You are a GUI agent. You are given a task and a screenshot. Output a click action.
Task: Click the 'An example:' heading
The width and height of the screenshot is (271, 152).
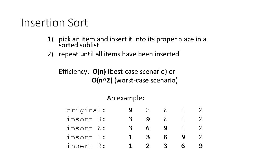(x=126, y=98)
